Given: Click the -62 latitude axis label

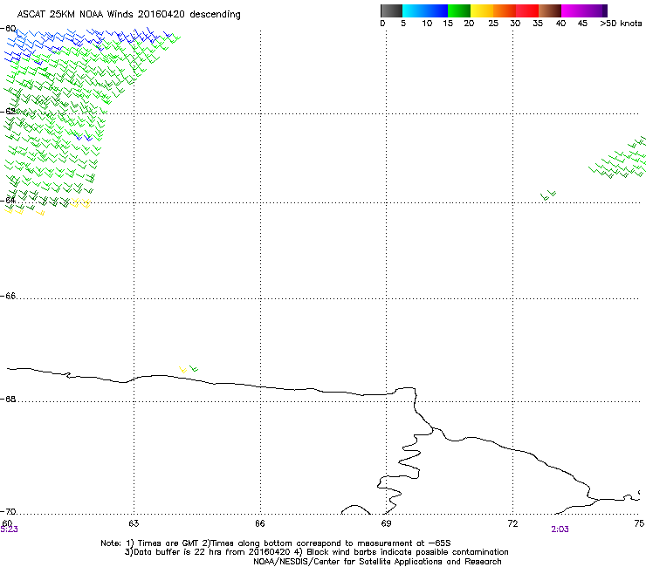Looking at the screenshot, I should (8, 111).
